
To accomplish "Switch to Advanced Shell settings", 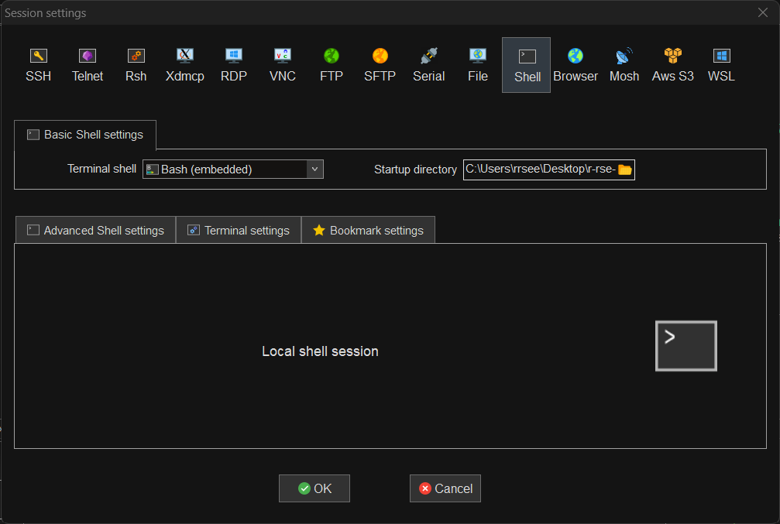I will 94,230.
